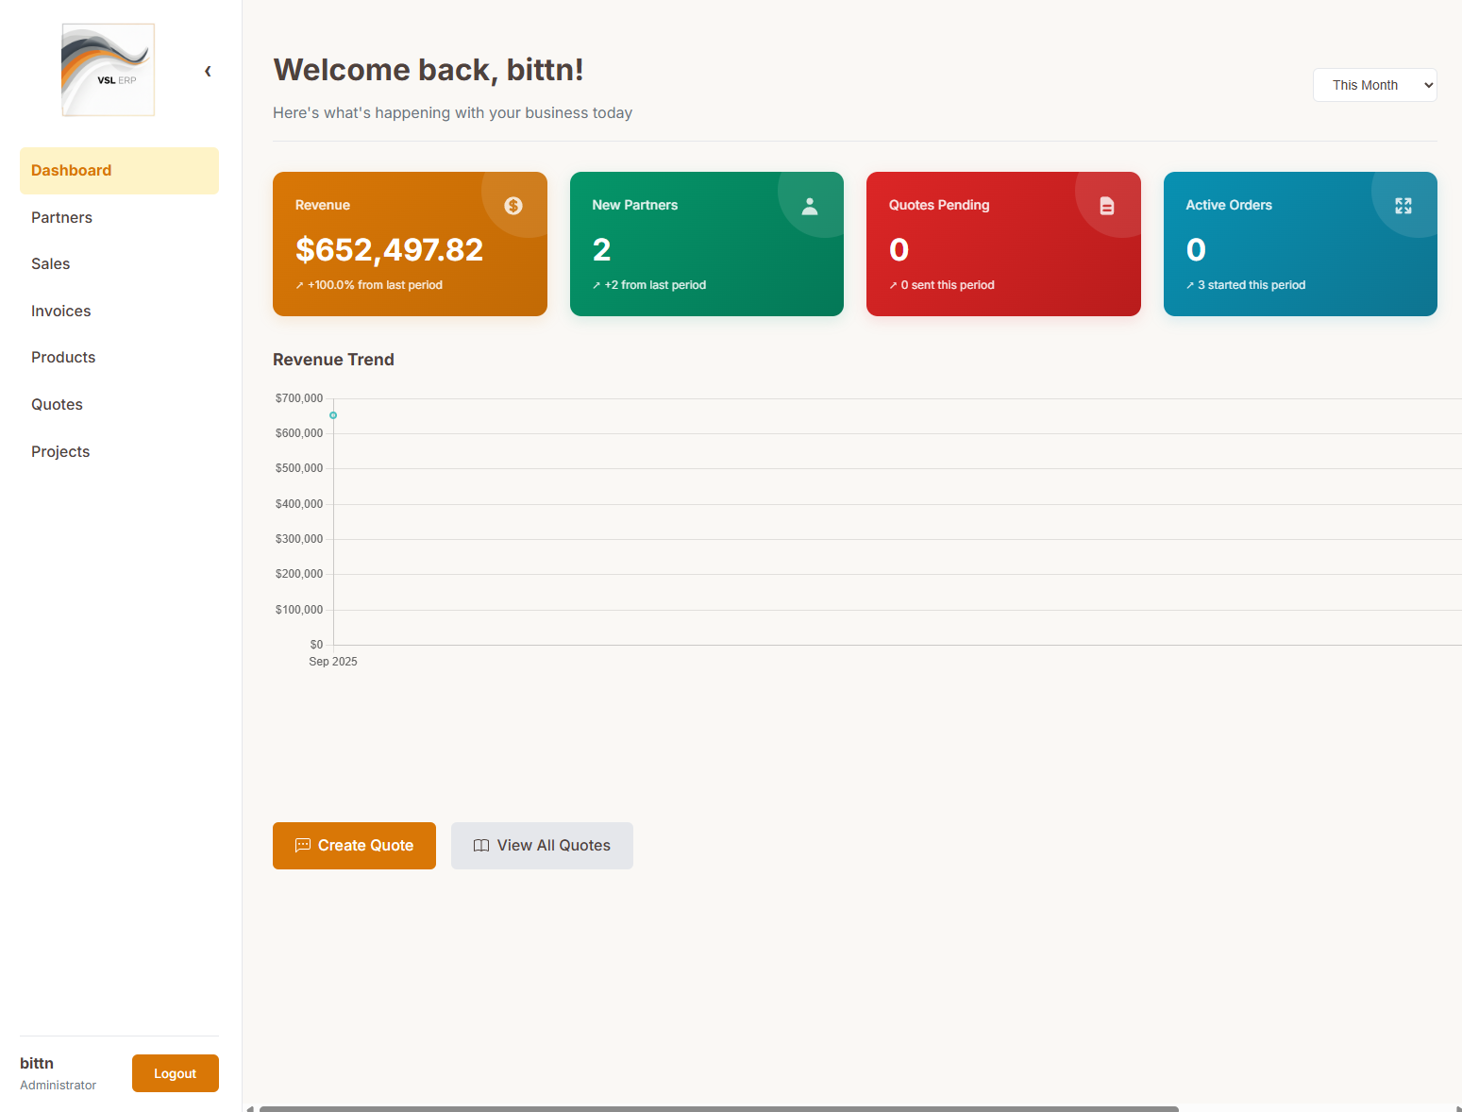Click the View All Quotes button
The width and height of the screenshot is (1462, 1112).
coord(542,846)
